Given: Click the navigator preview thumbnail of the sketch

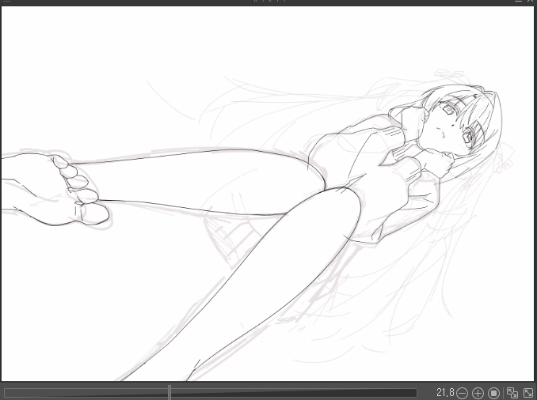Looking at the screenshot, I should pos(268,194).
